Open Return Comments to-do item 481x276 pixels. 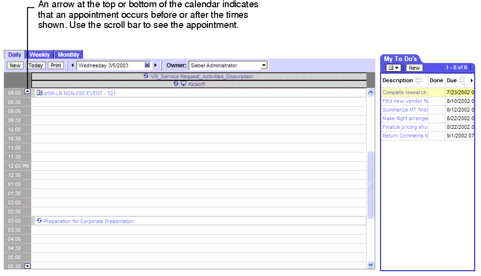(405, 136)
